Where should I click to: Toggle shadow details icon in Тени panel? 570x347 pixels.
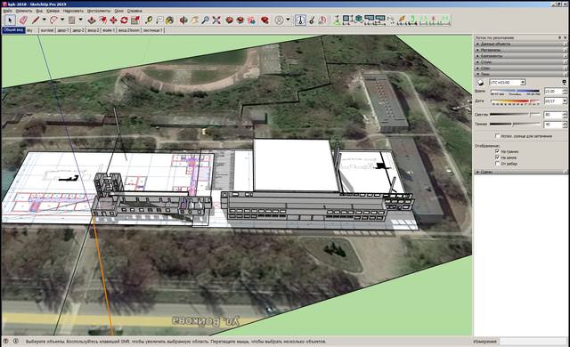(x=564, y=82)
